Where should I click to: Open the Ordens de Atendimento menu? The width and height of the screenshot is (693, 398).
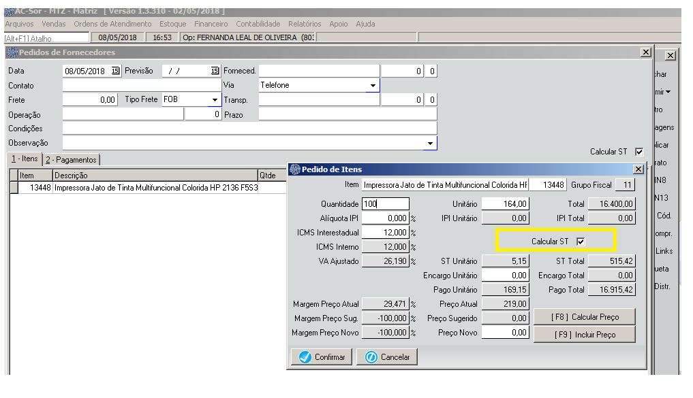[x=112, y=24]
